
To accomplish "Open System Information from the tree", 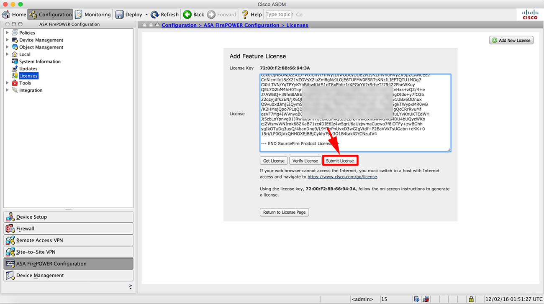I will click(40, 61).
